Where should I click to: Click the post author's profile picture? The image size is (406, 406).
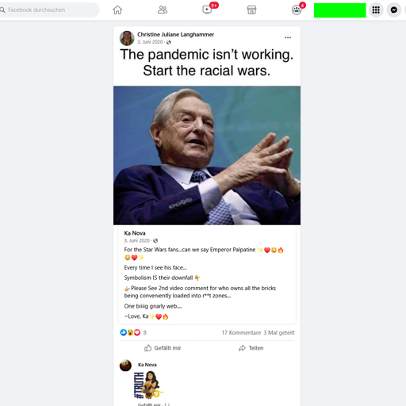[127, 38]
